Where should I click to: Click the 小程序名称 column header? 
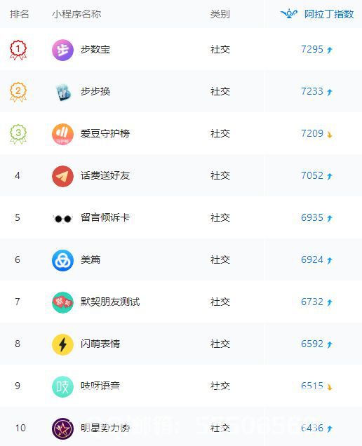pos(76,14)
